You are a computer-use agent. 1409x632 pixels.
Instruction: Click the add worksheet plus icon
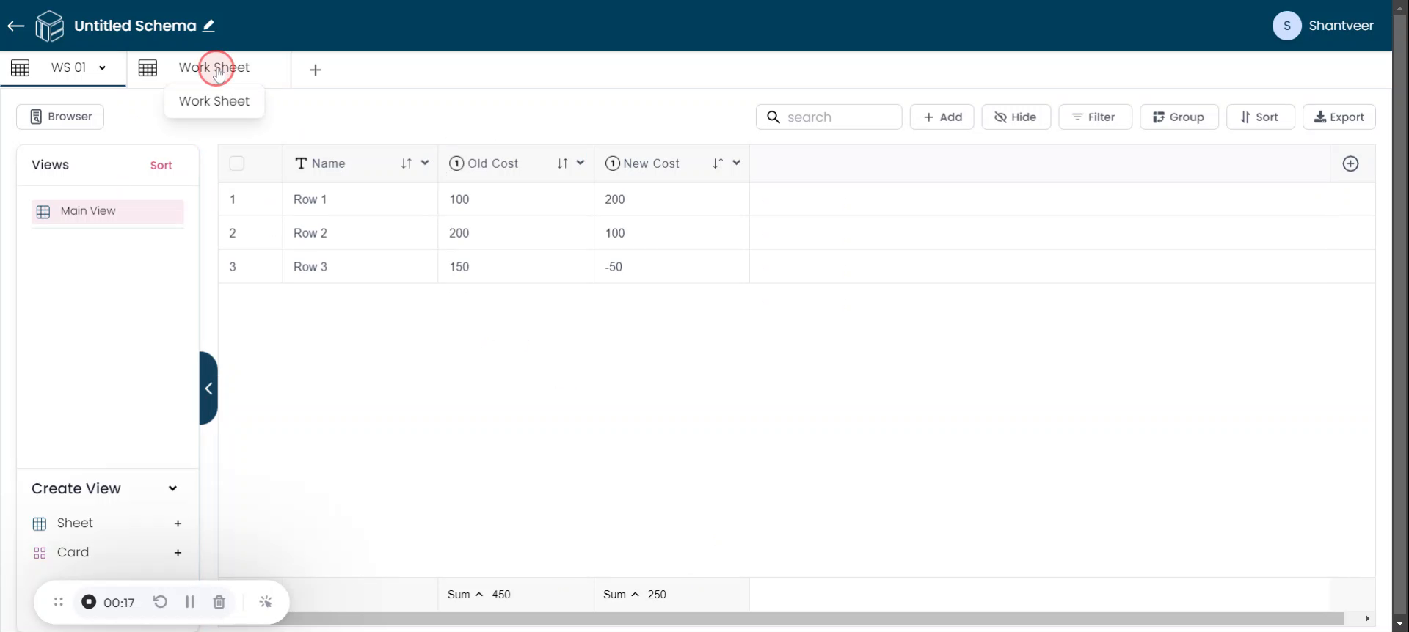(x=316, y=70)
